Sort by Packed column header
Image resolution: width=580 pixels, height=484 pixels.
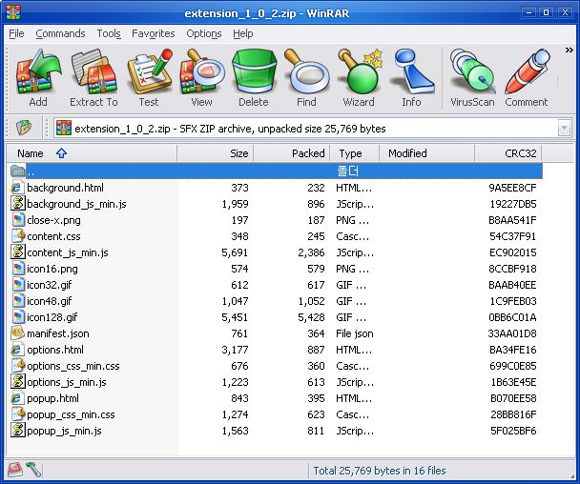tap(292, 153)
